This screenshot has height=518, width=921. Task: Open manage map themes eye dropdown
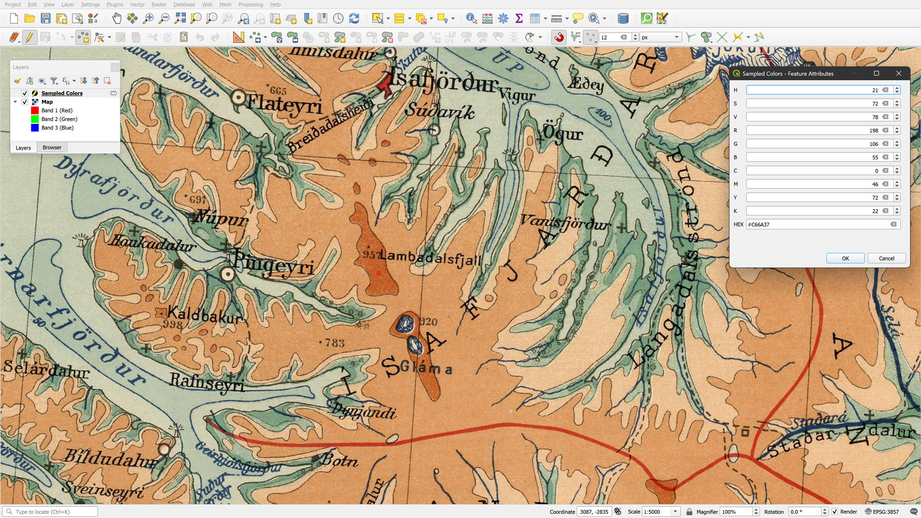[x=42, y=81]
